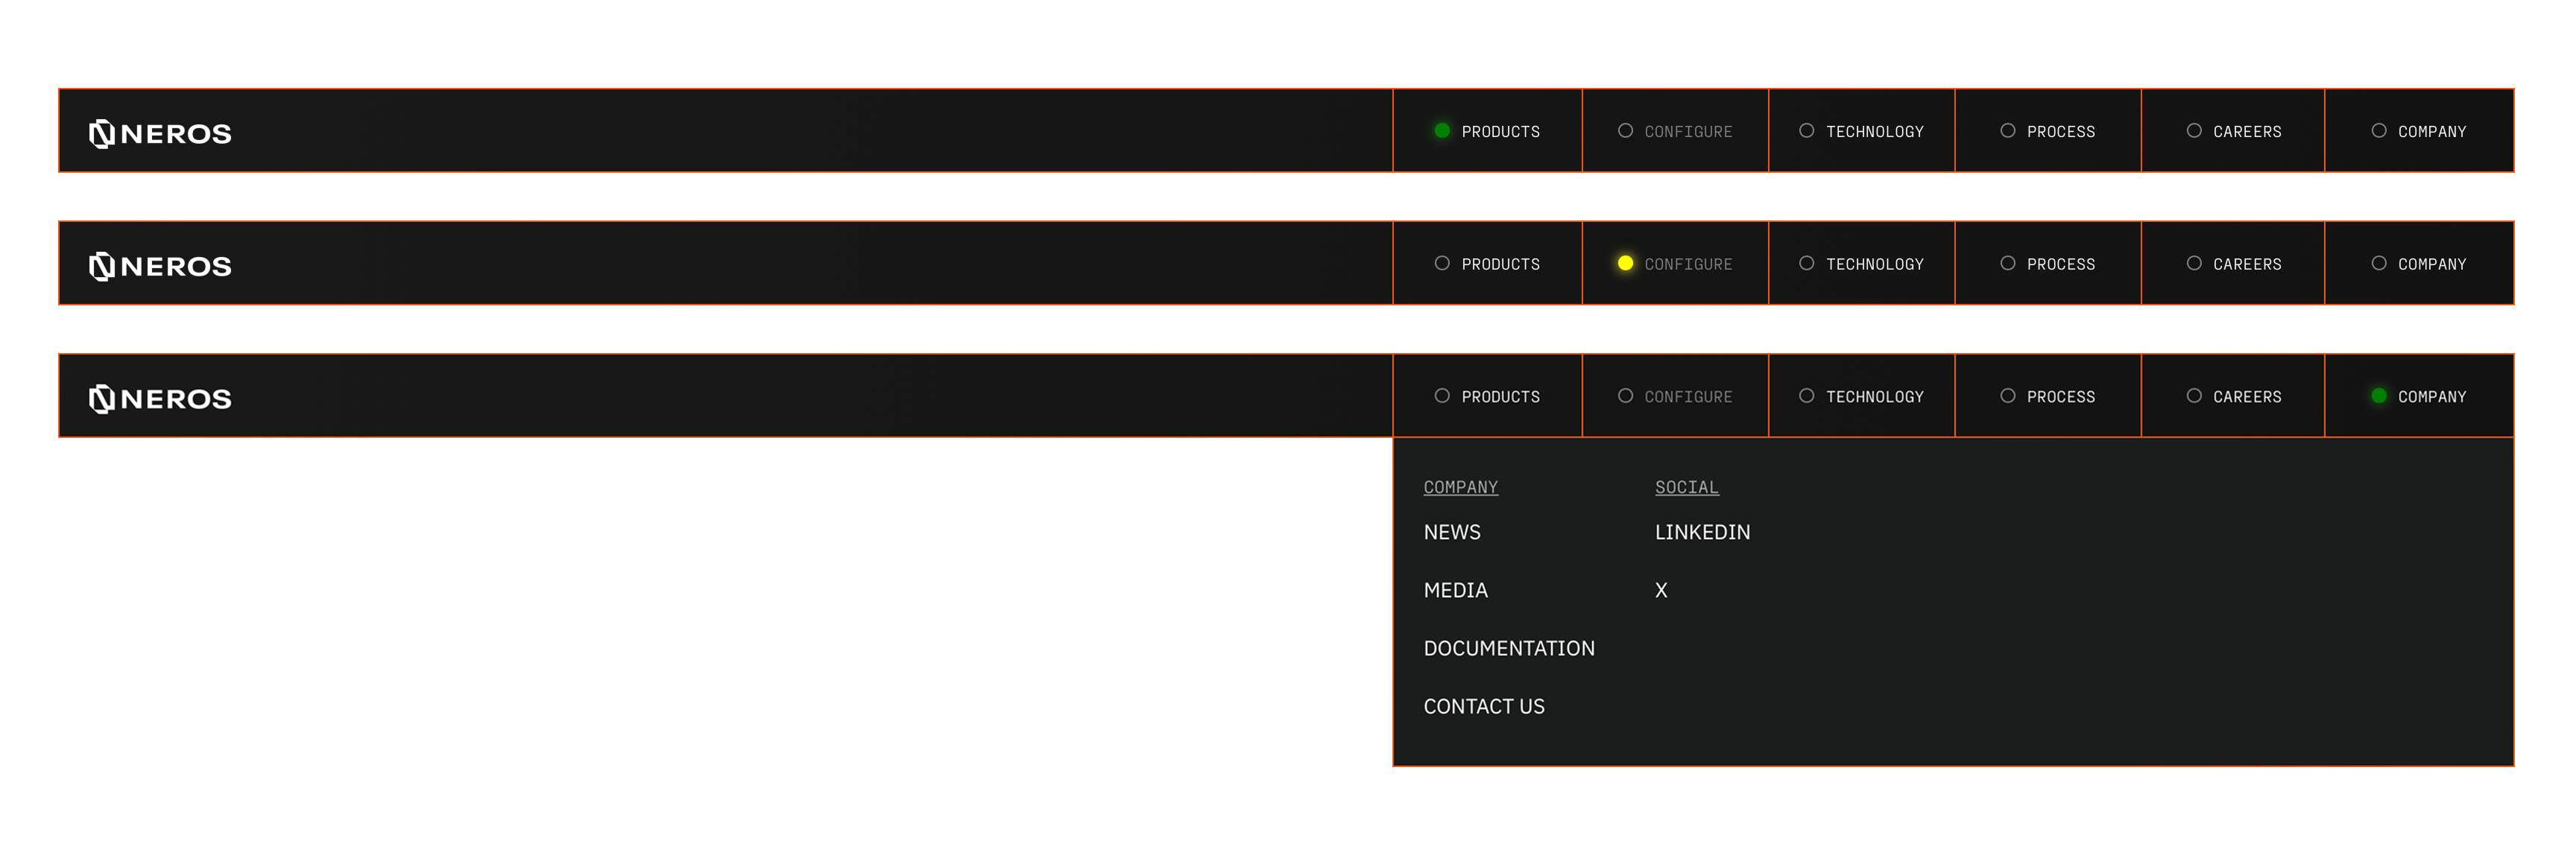Click the circle beside Careers in middle navbar

pyautogui.click(x=2193, y=263)
